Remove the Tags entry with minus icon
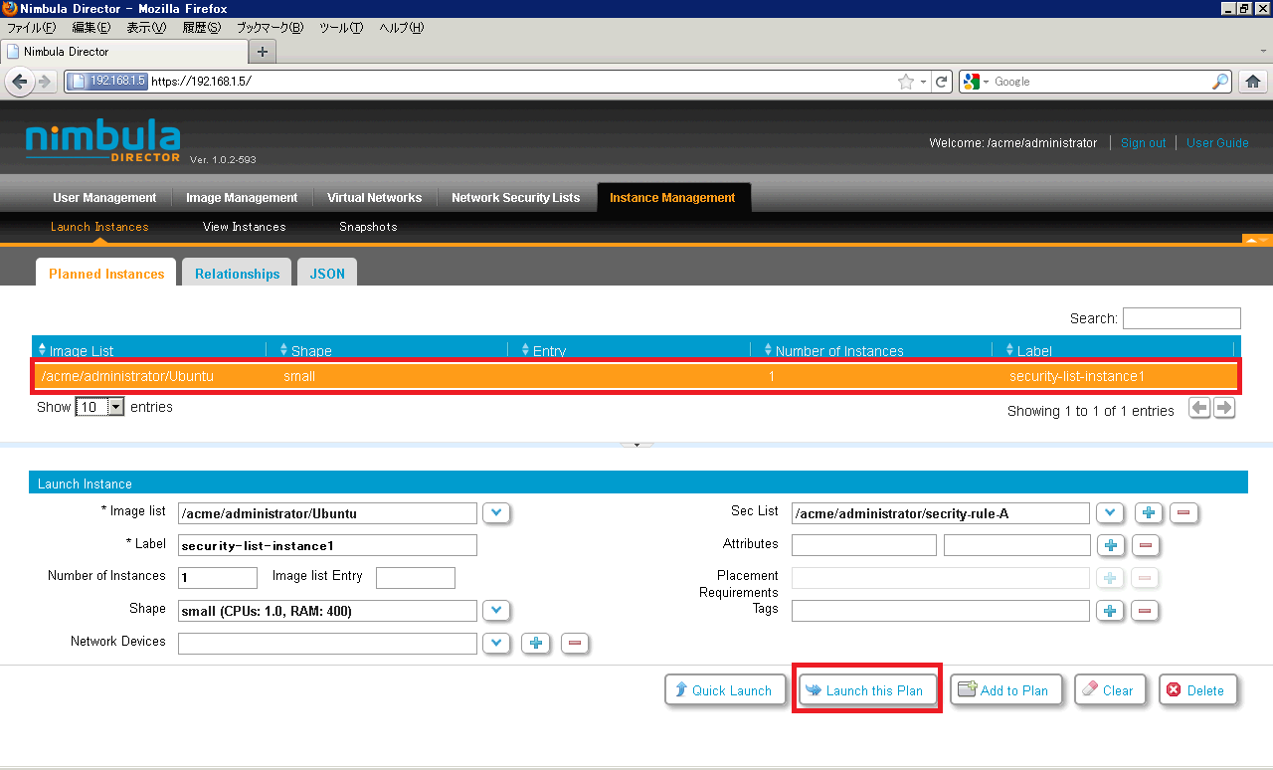The width and height of the screenshot is (1273, 770). [1145, 611]
